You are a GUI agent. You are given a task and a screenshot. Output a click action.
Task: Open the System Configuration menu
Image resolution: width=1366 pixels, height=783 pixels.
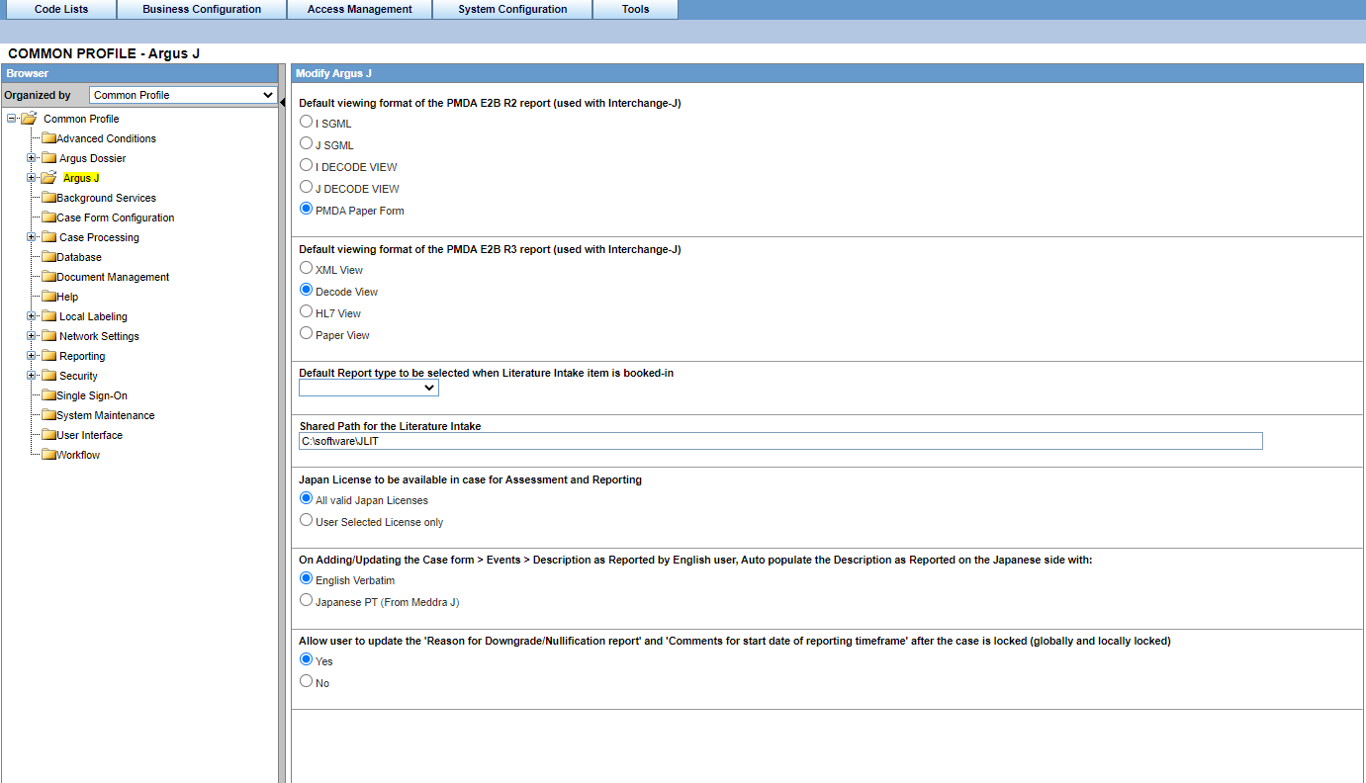click(512, 9)
